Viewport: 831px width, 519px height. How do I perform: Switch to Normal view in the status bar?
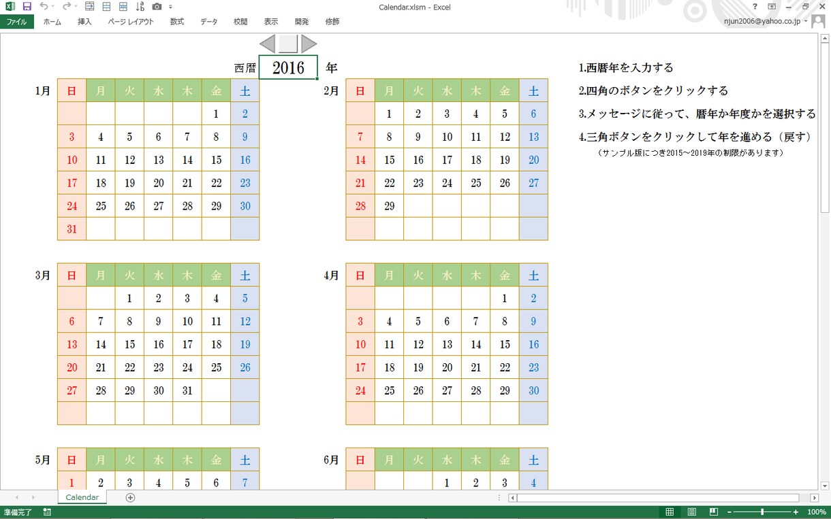(670, 512)
